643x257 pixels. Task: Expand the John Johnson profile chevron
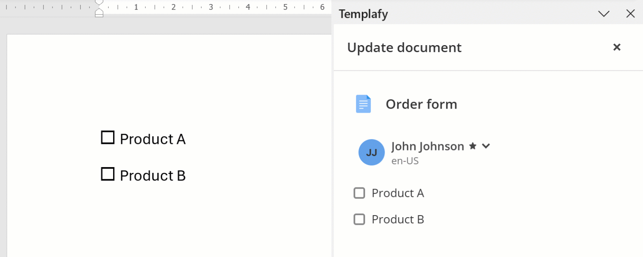point(486,146)
